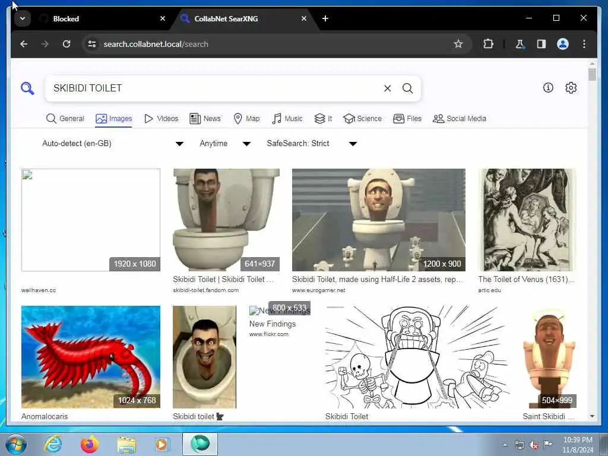608x456 pixels.
Task: Launch Firefox from the taskbar
Action: coord(90,444)
